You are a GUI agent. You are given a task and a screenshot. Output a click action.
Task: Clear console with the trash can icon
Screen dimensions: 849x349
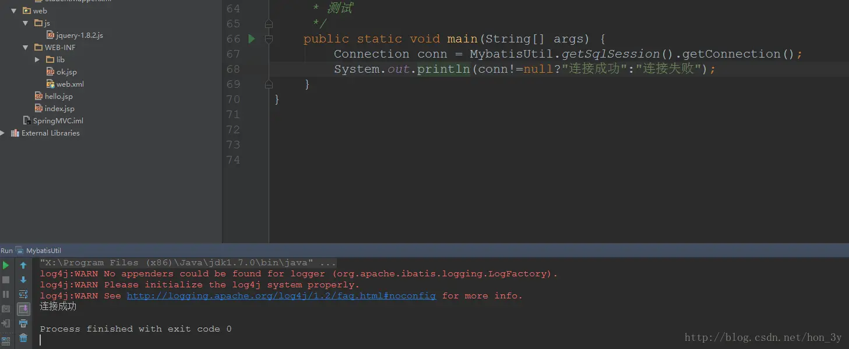23,338
